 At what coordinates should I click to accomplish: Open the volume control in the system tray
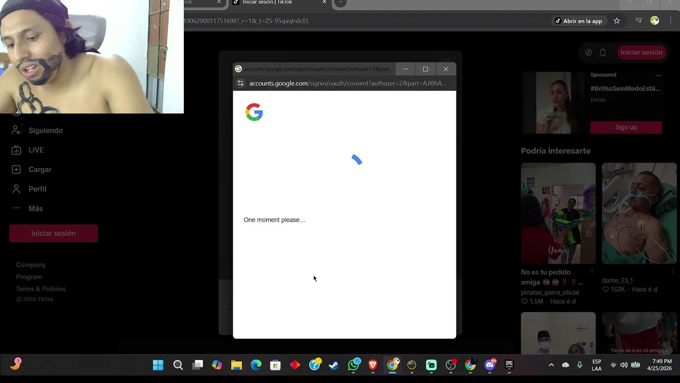click(624, 365)
